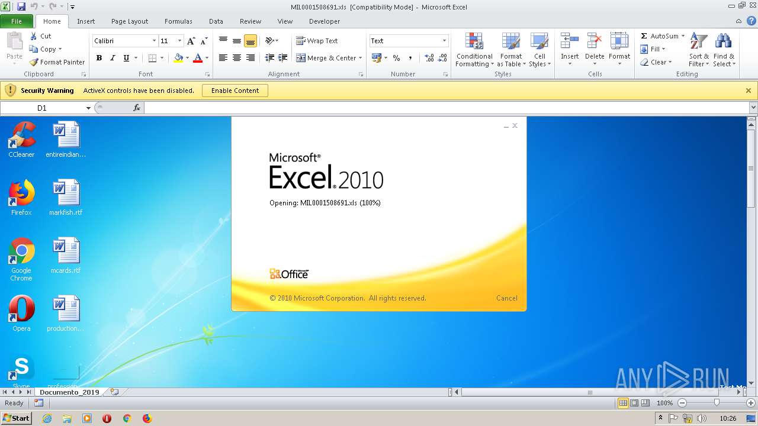
Task: Click the Wrap Text button
Action: 317,41
